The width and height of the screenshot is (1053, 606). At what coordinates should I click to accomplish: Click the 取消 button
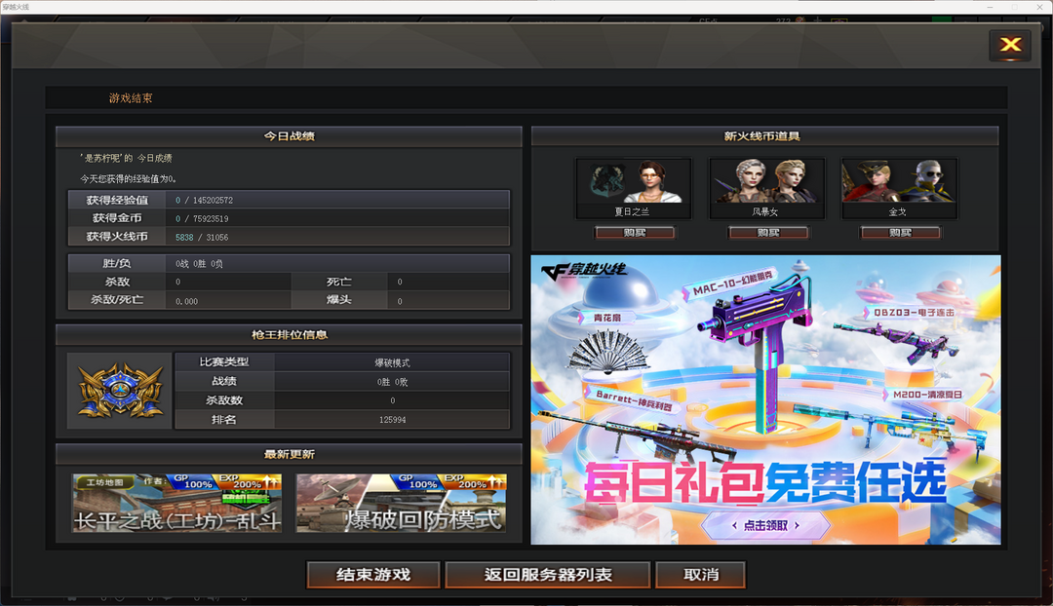pyautogui.click(x=700, y=575)
